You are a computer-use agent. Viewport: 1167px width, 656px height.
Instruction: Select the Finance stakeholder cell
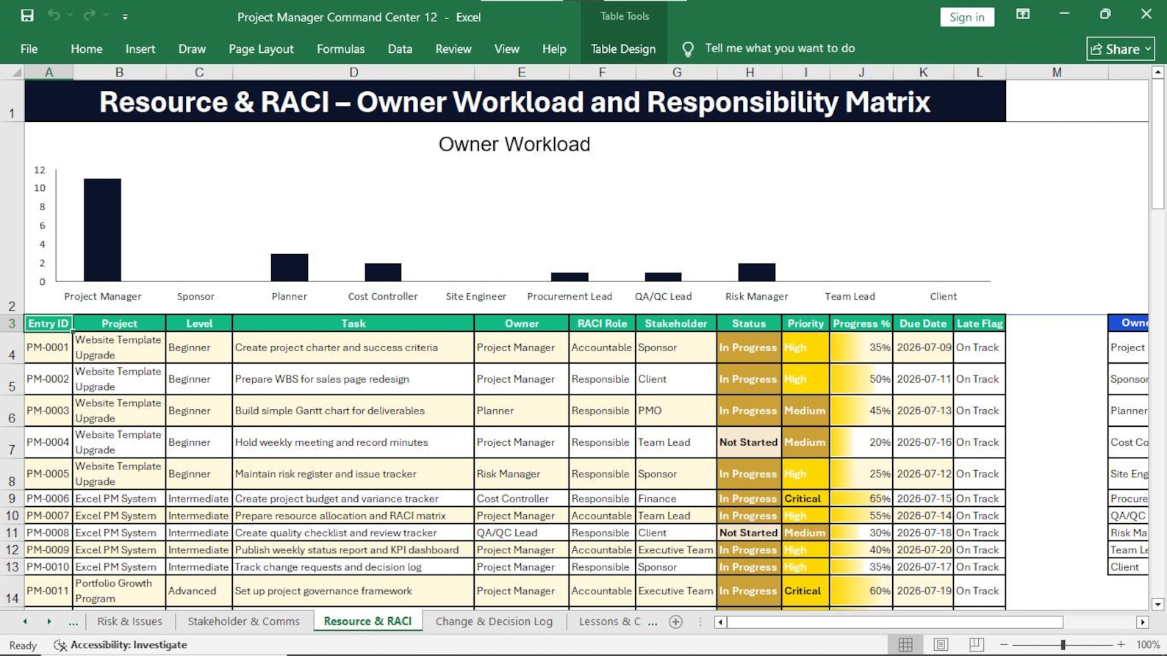(x=676, y=498)
